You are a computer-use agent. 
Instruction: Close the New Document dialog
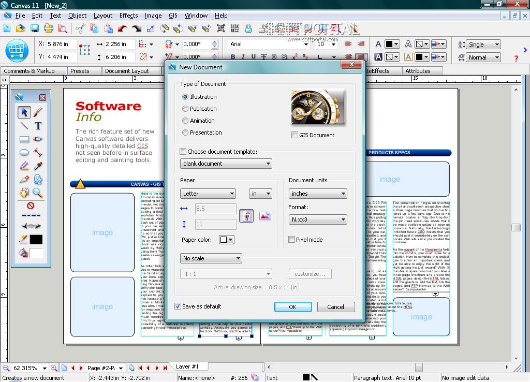[x=351, y=64]
